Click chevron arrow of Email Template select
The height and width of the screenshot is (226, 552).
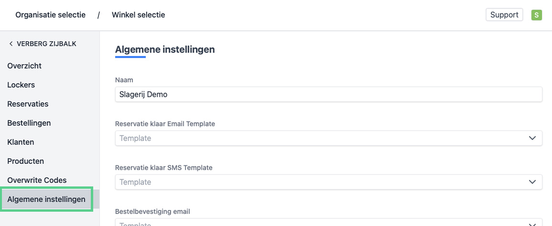[x=532, y=138]
